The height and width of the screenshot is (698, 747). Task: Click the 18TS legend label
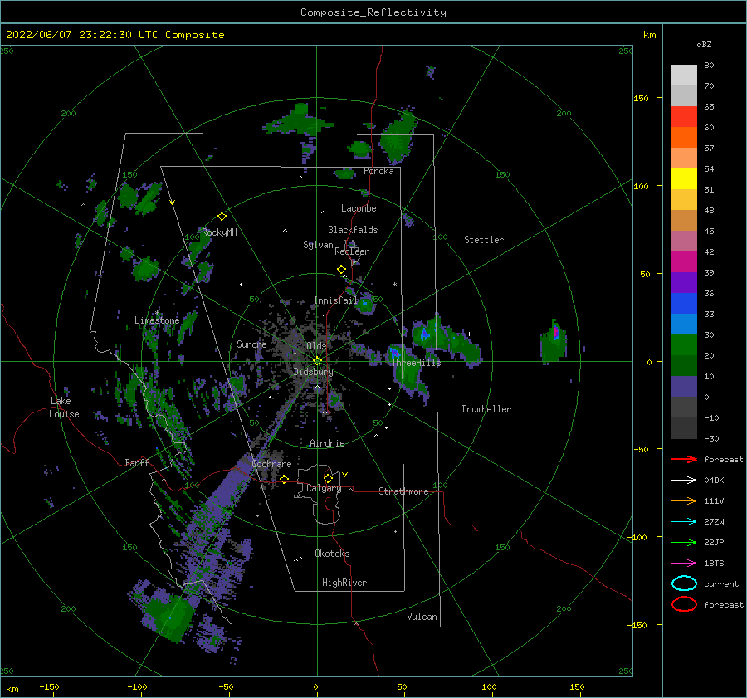(x=714, y=564)
